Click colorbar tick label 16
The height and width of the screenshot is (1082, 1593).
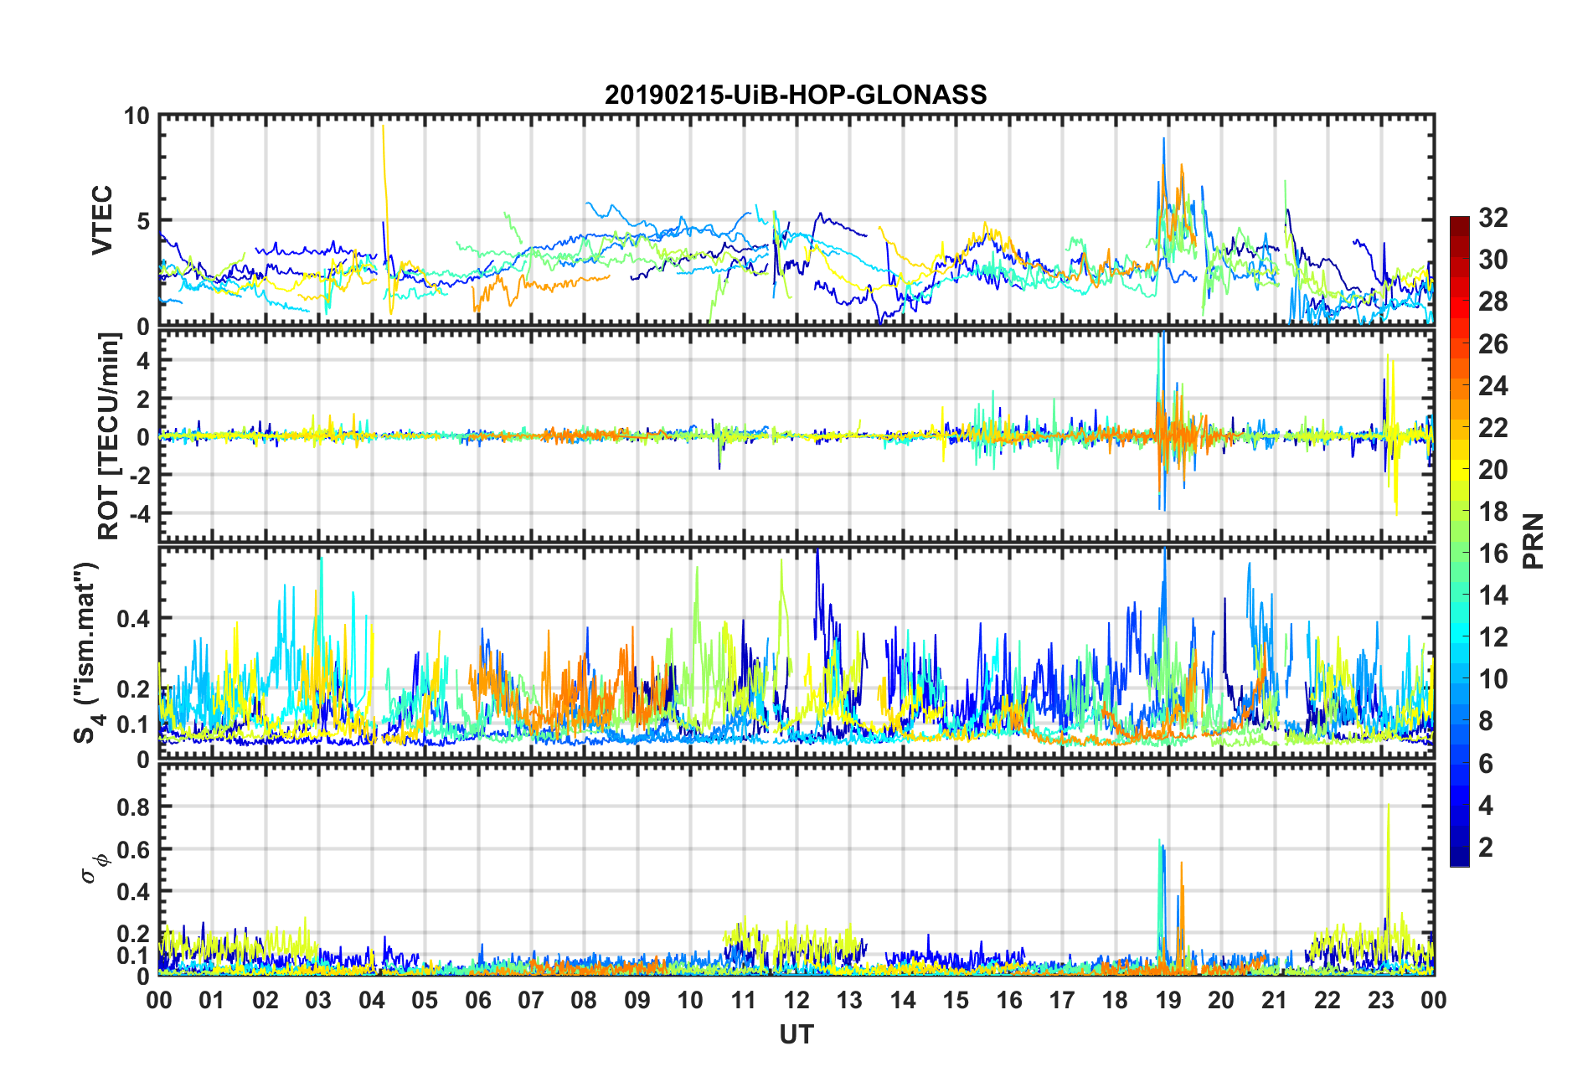tap(1492, 554)
